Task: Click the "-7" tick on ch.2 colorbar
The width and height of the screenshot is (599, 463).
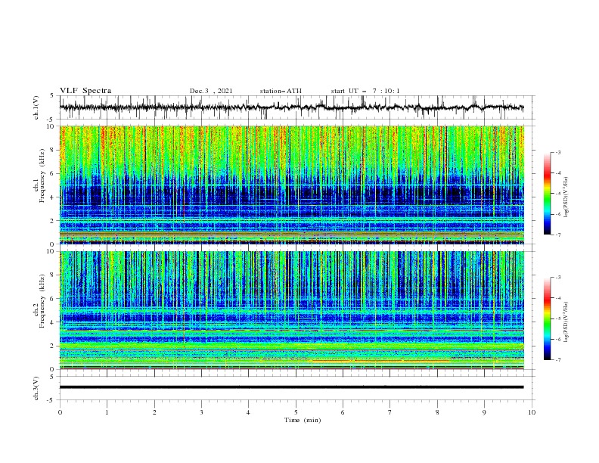Action: click(x=557, y=360)
